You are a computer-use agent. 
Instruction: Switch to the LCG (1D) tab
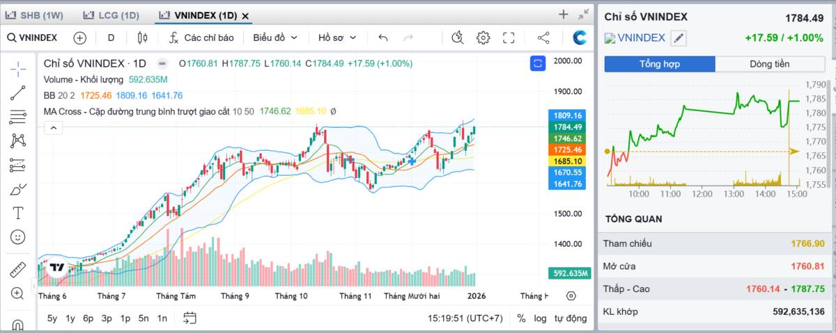coord(113,15)
